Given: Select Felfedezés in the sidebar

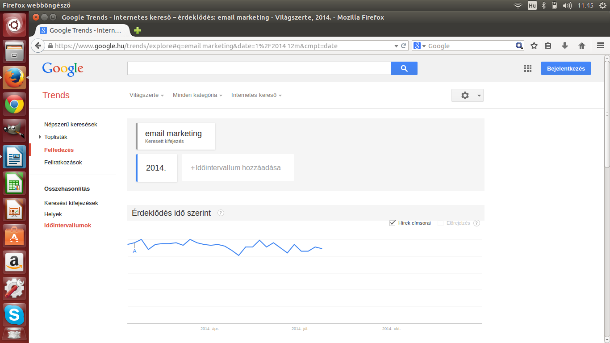Looking at the screenshot, I should tap(59, 150).
